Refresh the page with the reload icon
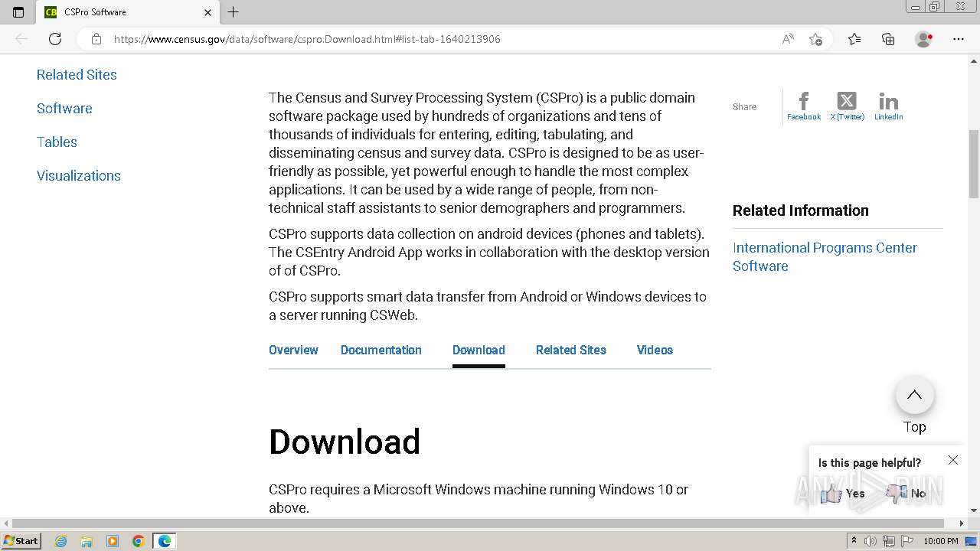 (x=55, y=39)
